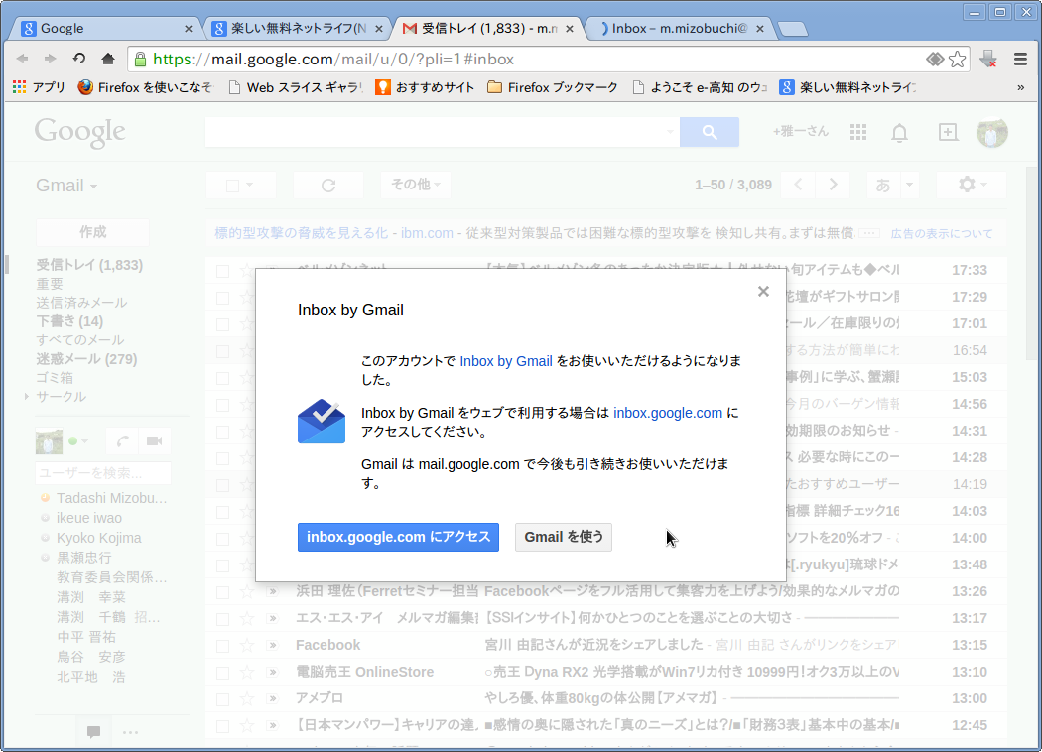Viewport: 1042px width, 752px height.
Task: Click the video call camera icon
Action: click(154, 441)
